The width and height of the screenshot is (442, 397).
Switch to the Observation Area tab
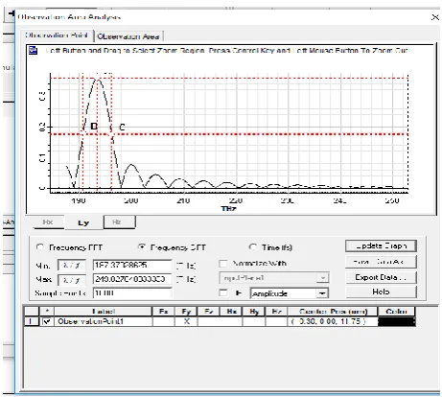[x=128, y=36]
